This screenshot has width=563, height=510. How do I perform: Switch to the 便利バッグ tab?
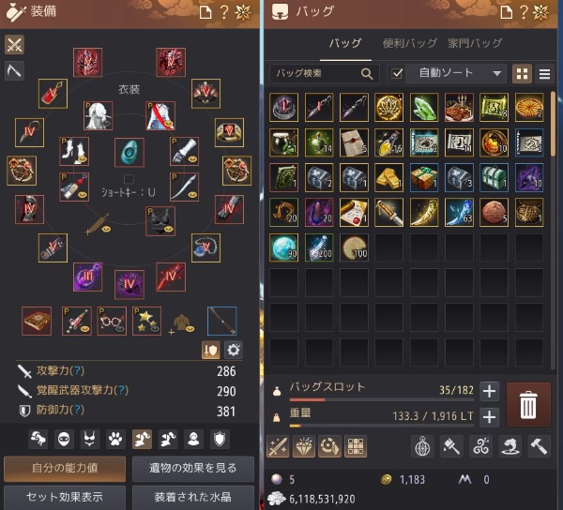tap(410, 43)
